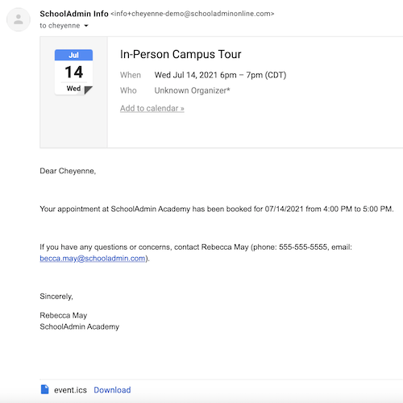The width and height of the screenshot is (403, 403).
Task: Click the folded page corner on calendar icon
Action: (x=88, y=90)
